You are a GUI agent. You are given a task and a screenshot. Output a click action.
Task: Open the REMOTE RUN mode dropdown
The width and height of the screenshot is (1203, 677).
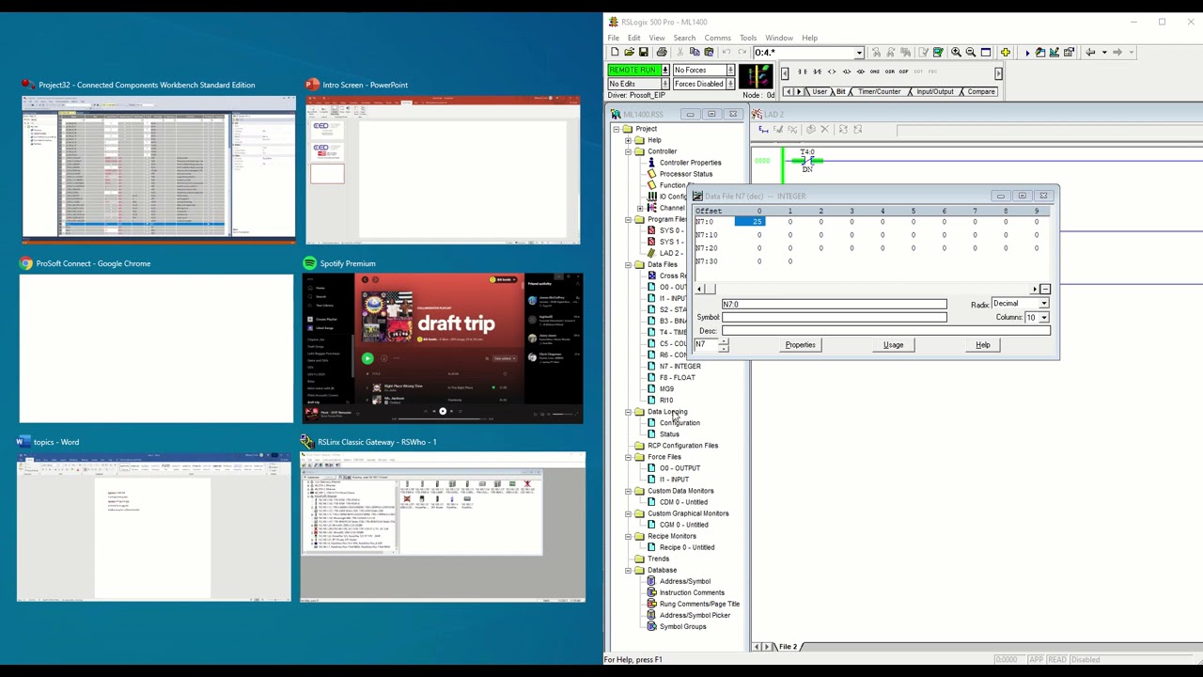[x=665, y=71]
